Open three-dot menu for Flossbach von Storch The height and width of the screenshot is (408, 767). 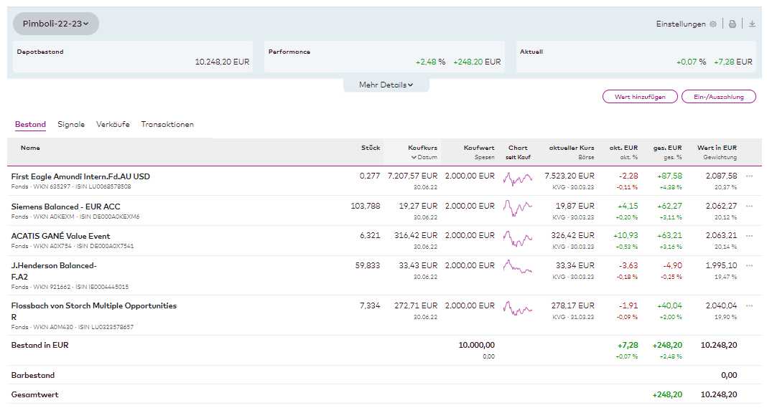749,306
